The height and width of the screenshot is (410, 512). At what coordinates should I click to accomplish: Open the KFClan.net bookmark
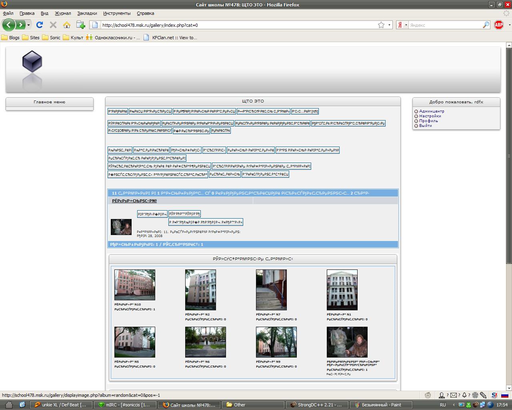[x=171, y=38]
